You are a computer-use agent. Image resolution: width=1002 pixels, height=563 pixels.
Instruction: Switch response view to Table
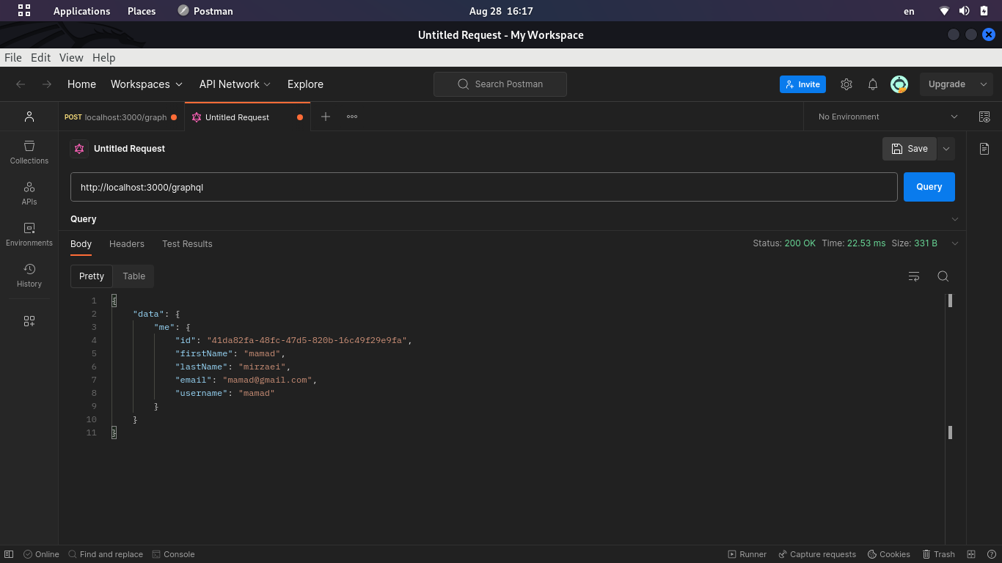(134, 276)
